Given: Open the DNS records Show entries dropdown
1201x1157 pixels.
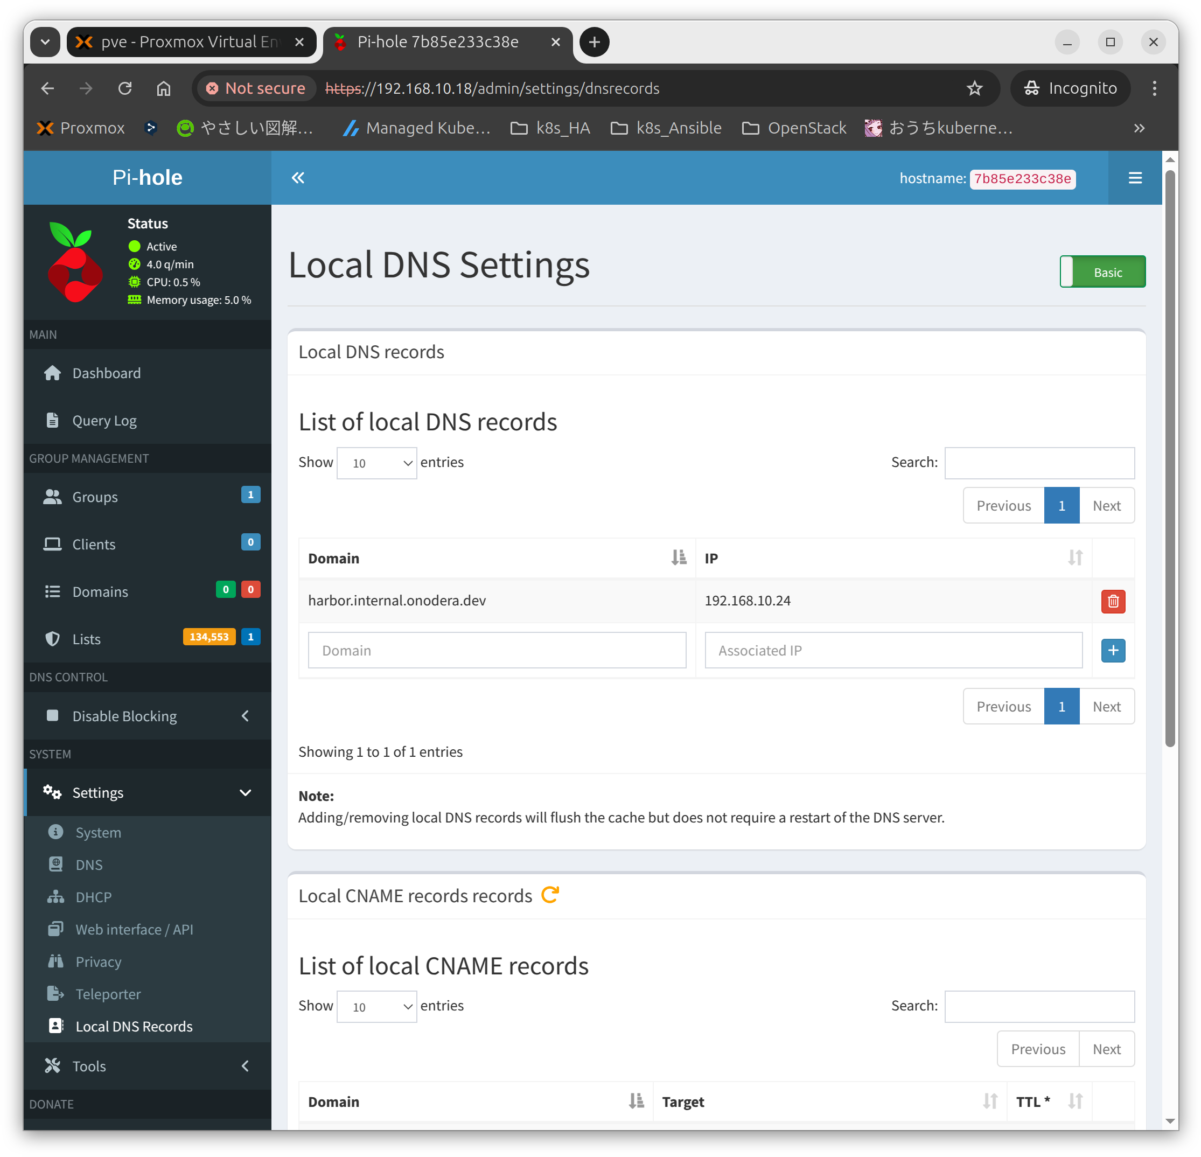Looking at the screenshot, I should (x=376, y=463).
